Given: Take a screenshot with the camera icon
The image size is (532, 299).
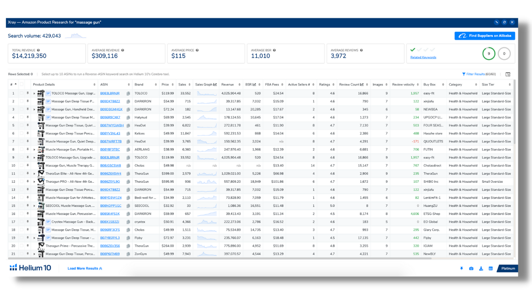Looking at the screenshot, I should click(471, 268).
